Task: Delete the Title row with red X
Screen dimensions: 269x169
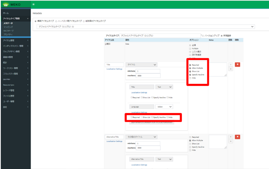Action: click(237, 65)
